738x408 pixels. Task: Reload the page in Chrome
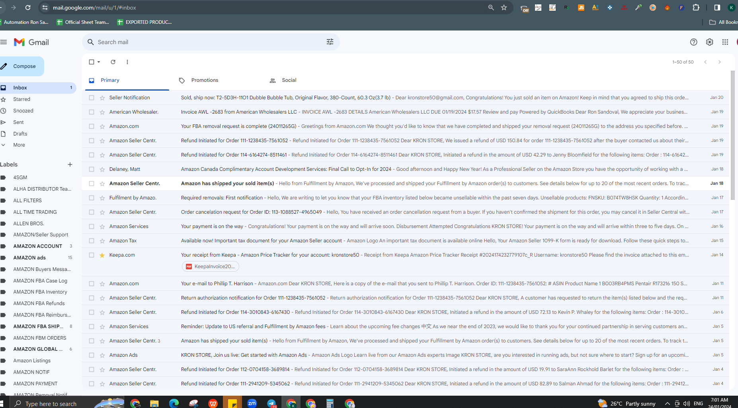[x=28, y=8]
